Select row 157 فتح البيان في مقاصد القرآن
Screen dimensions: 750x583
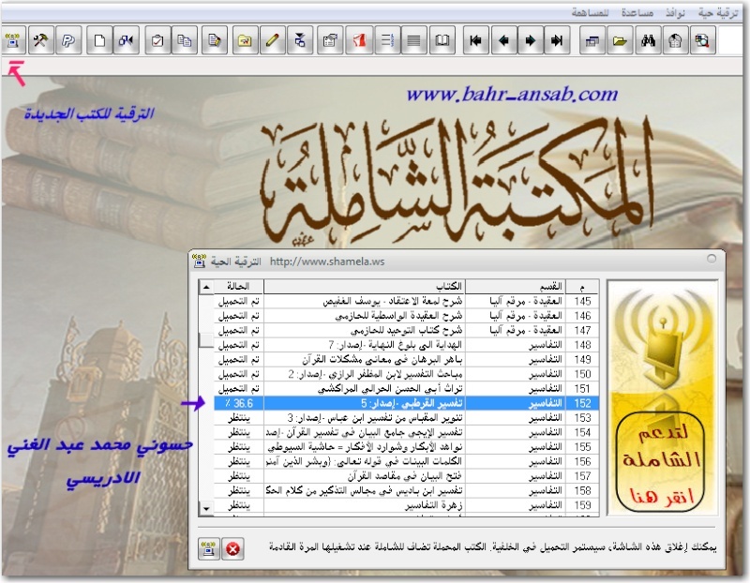point(406,476)
